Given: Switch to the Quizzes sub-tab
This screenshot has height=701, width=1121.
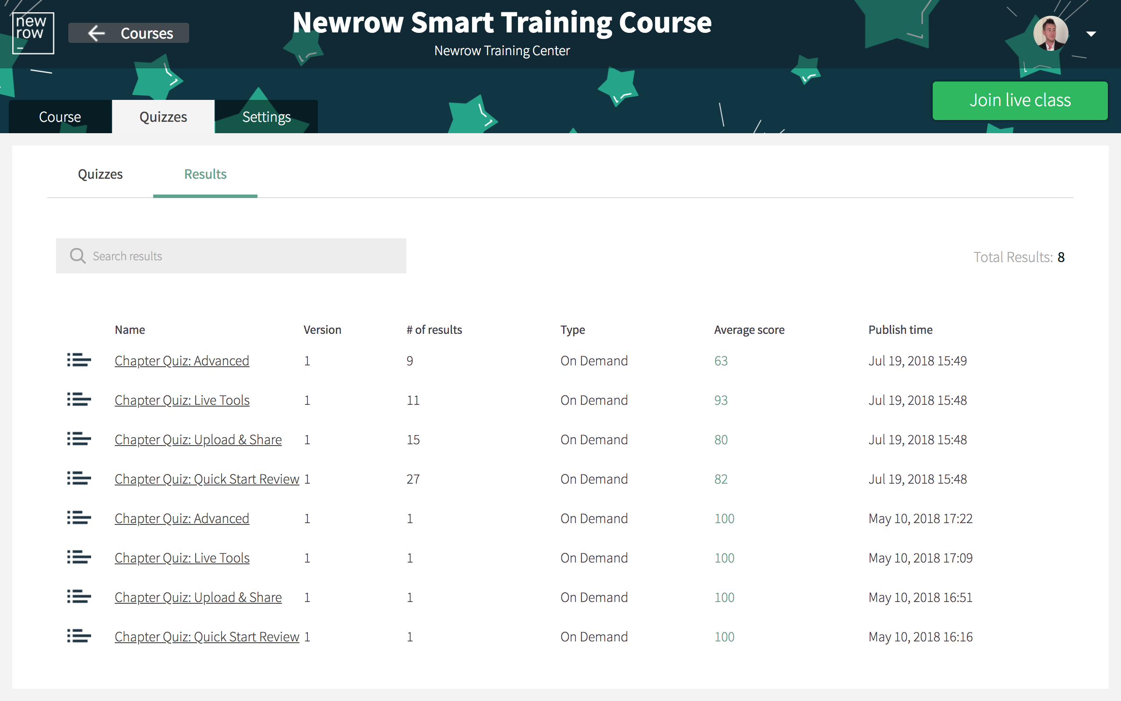Looking at the screenshot, I should pos(100,174).
